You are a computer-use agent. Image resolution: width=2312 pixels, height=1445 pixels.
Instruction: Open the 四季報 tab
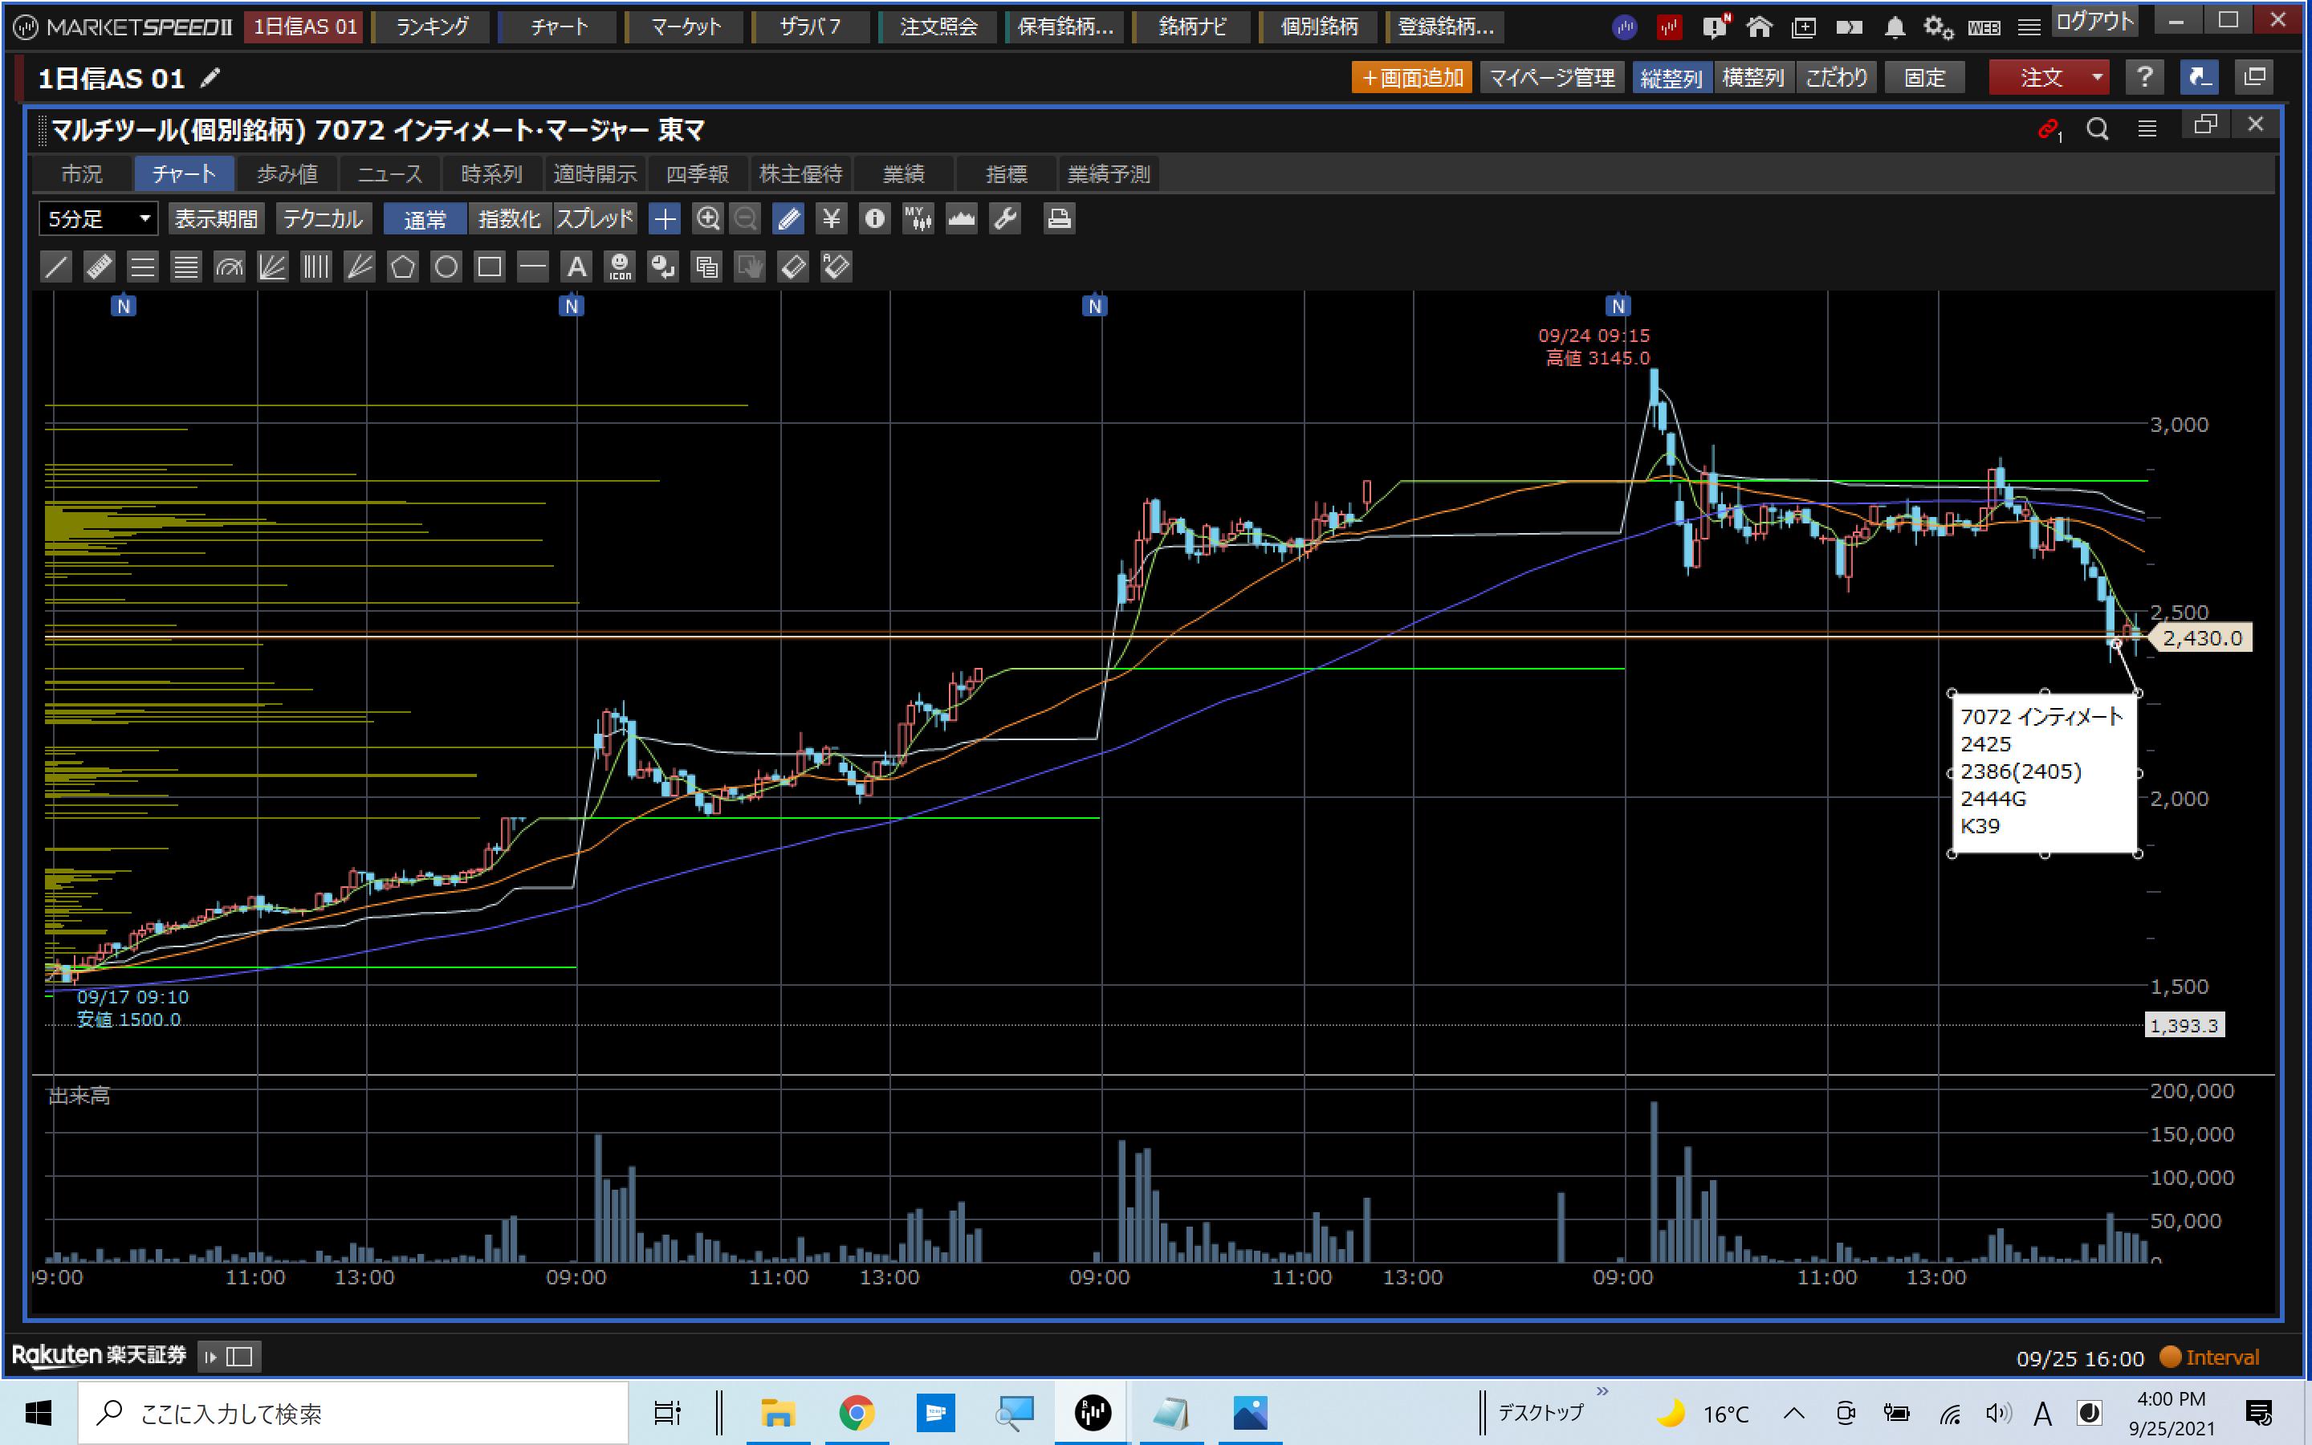tap(698, 174)
